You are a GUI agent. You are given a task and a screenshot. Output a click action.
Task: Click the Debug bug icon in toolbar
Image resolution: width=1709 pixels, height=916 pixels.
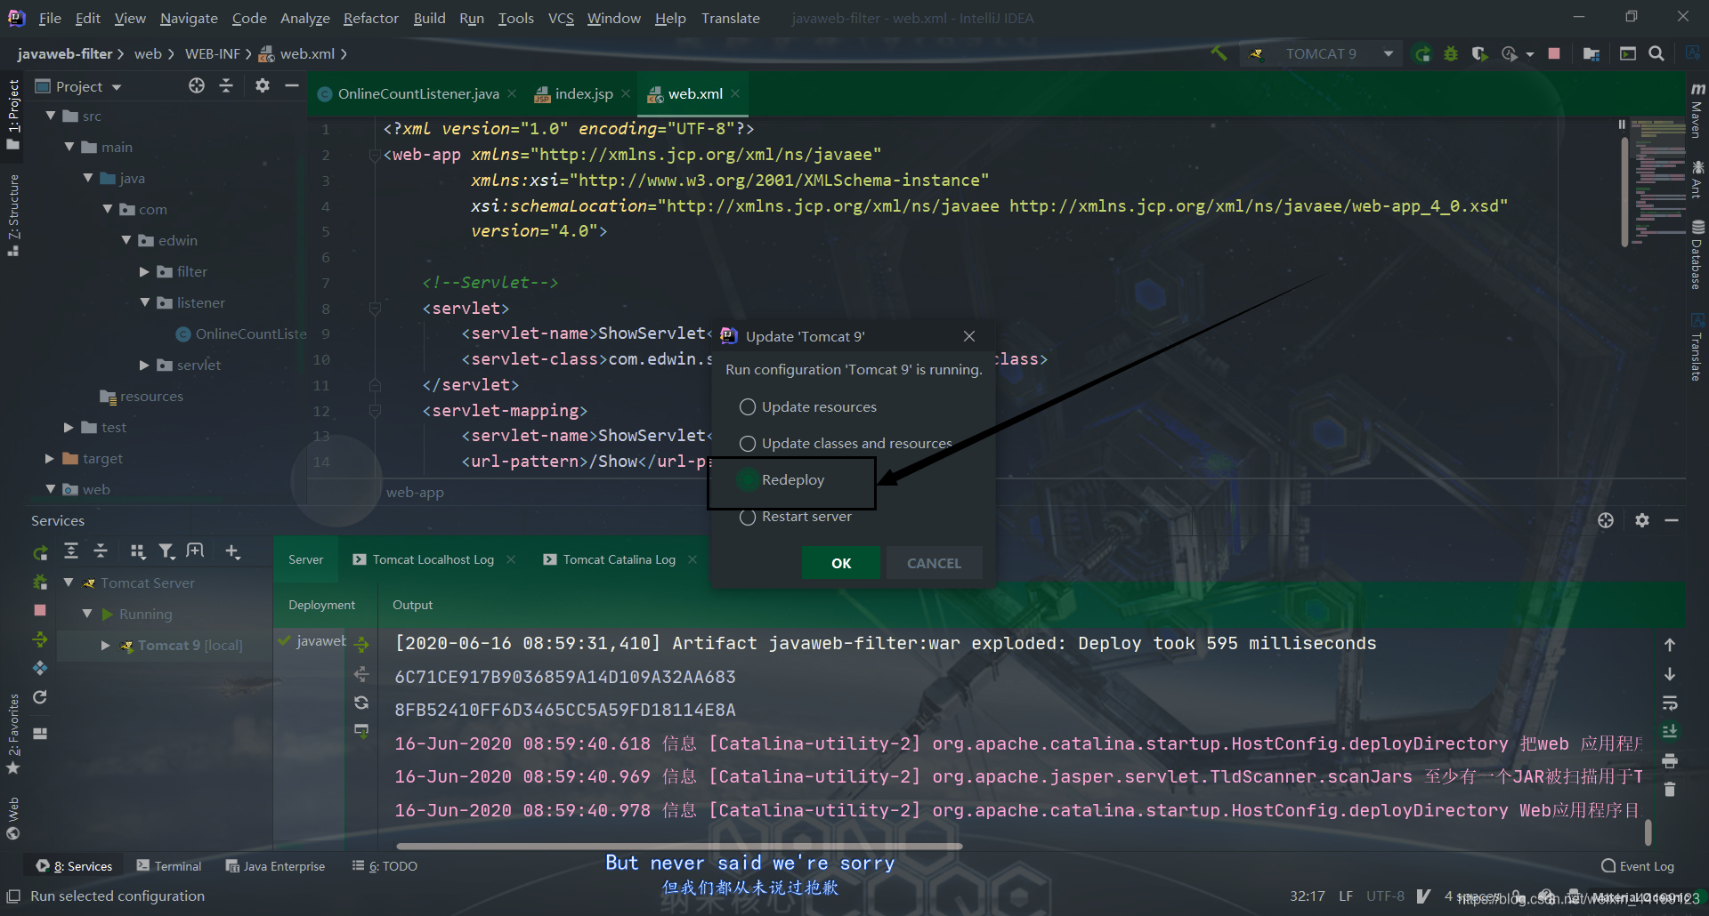coord(1451,53)
